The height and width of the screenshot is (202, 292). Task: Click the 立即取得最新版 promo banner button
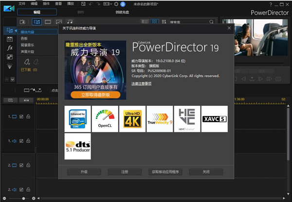point(92,94)
